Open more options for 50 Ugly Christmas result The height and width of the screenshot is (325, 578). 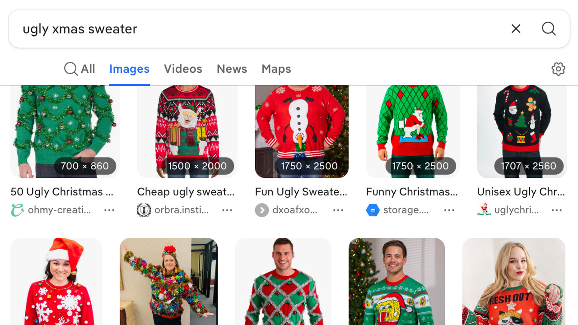click(x=109, y=210)
